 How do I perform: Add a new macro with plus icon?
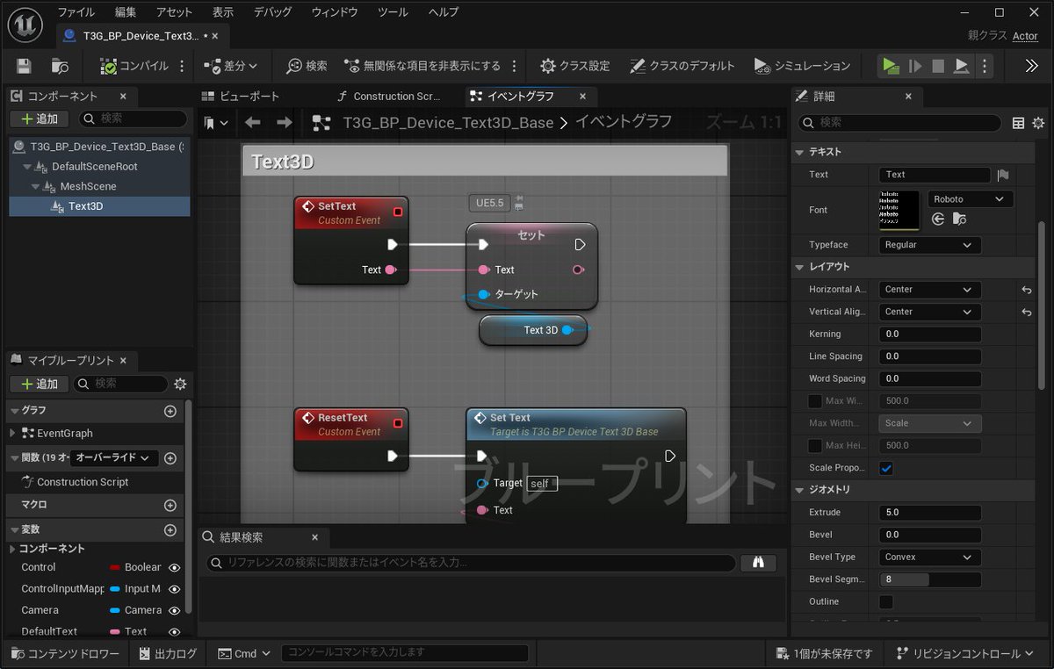(x=170, y=506)
